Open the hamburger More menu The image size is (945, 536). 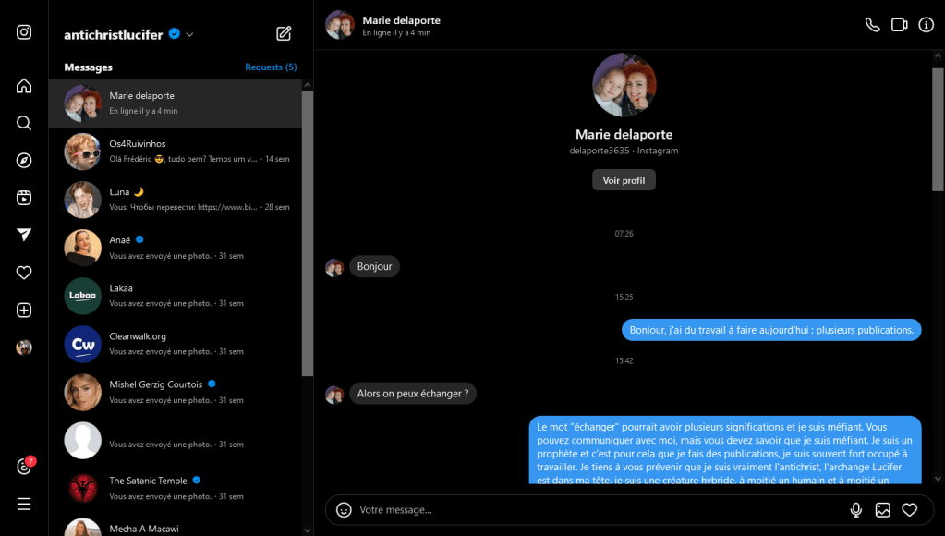24,504
